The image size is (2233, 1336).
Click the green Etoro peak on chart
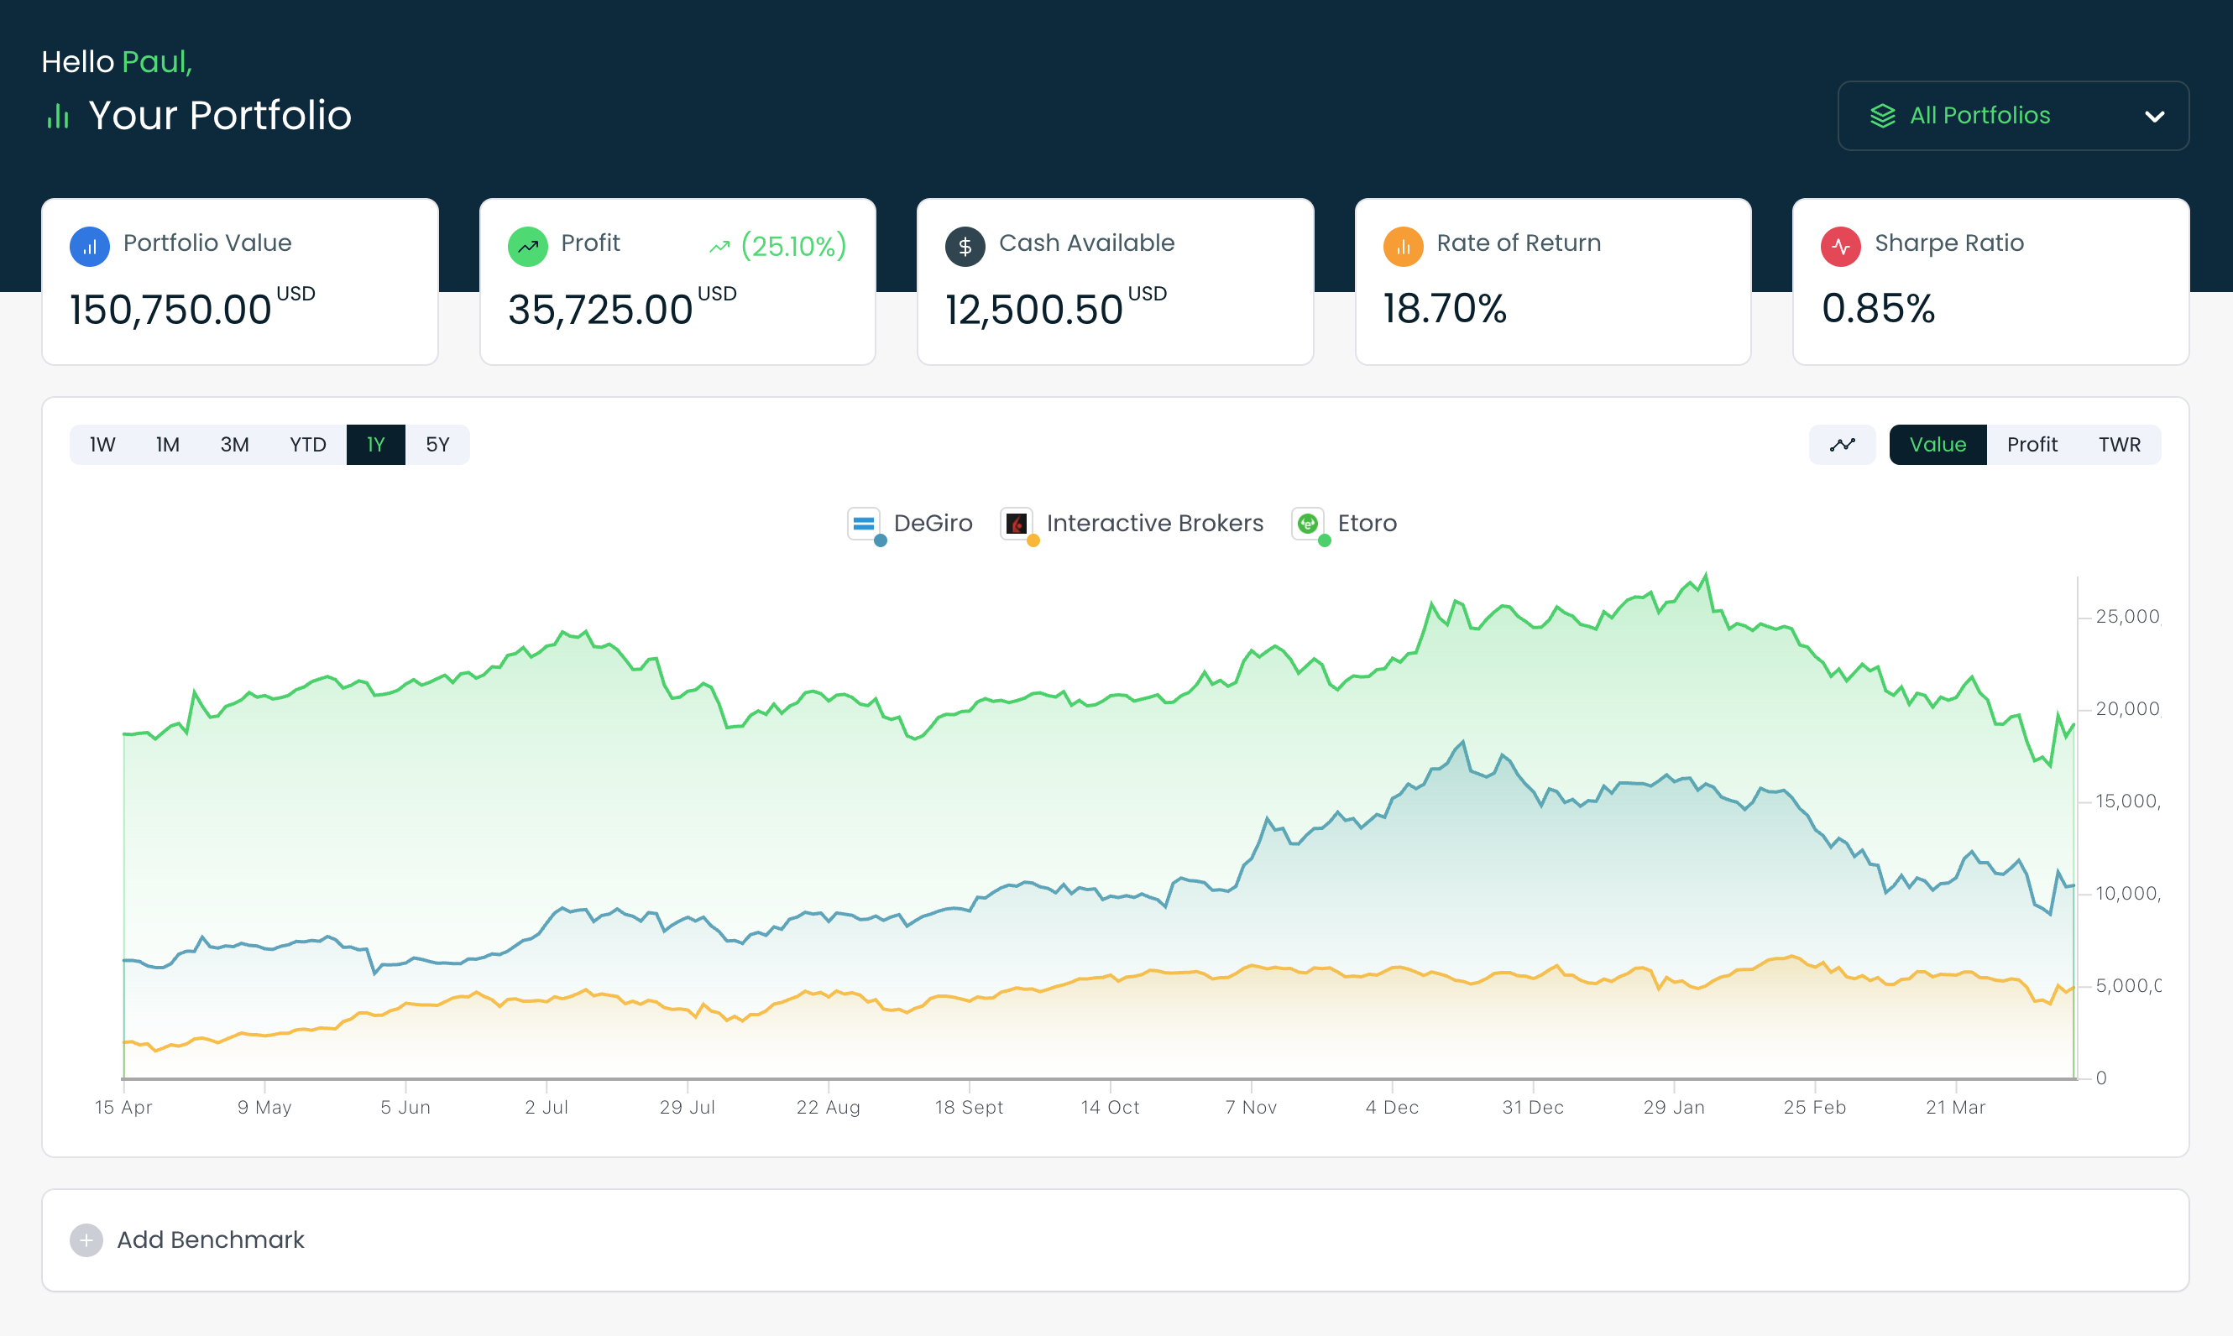[x=1704, y=577]
